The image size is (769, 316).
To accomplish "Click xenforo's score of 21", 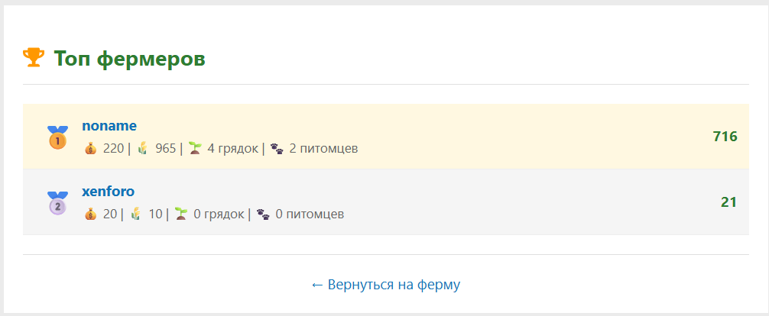I will point(728,202).
